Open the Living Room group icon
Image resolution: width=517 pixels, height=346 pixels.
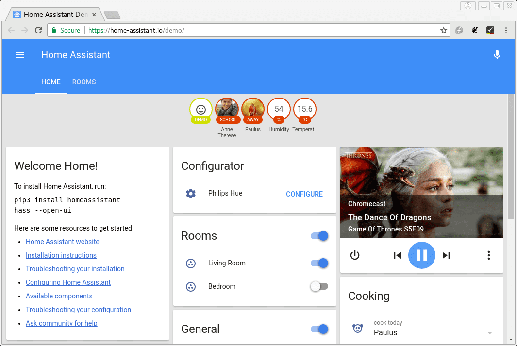(191, 264)
